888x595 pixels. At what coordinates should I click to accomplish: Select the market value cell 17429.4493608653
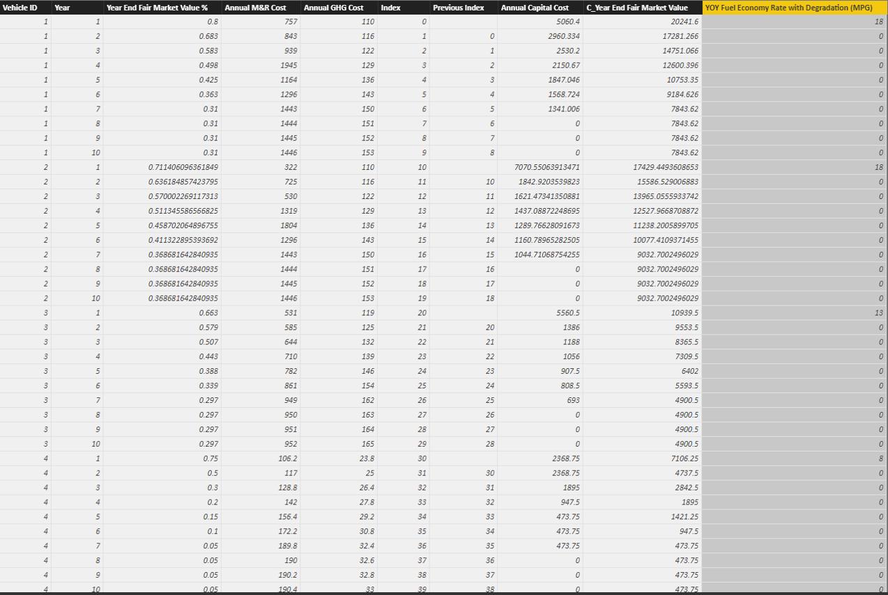(643, 168)
